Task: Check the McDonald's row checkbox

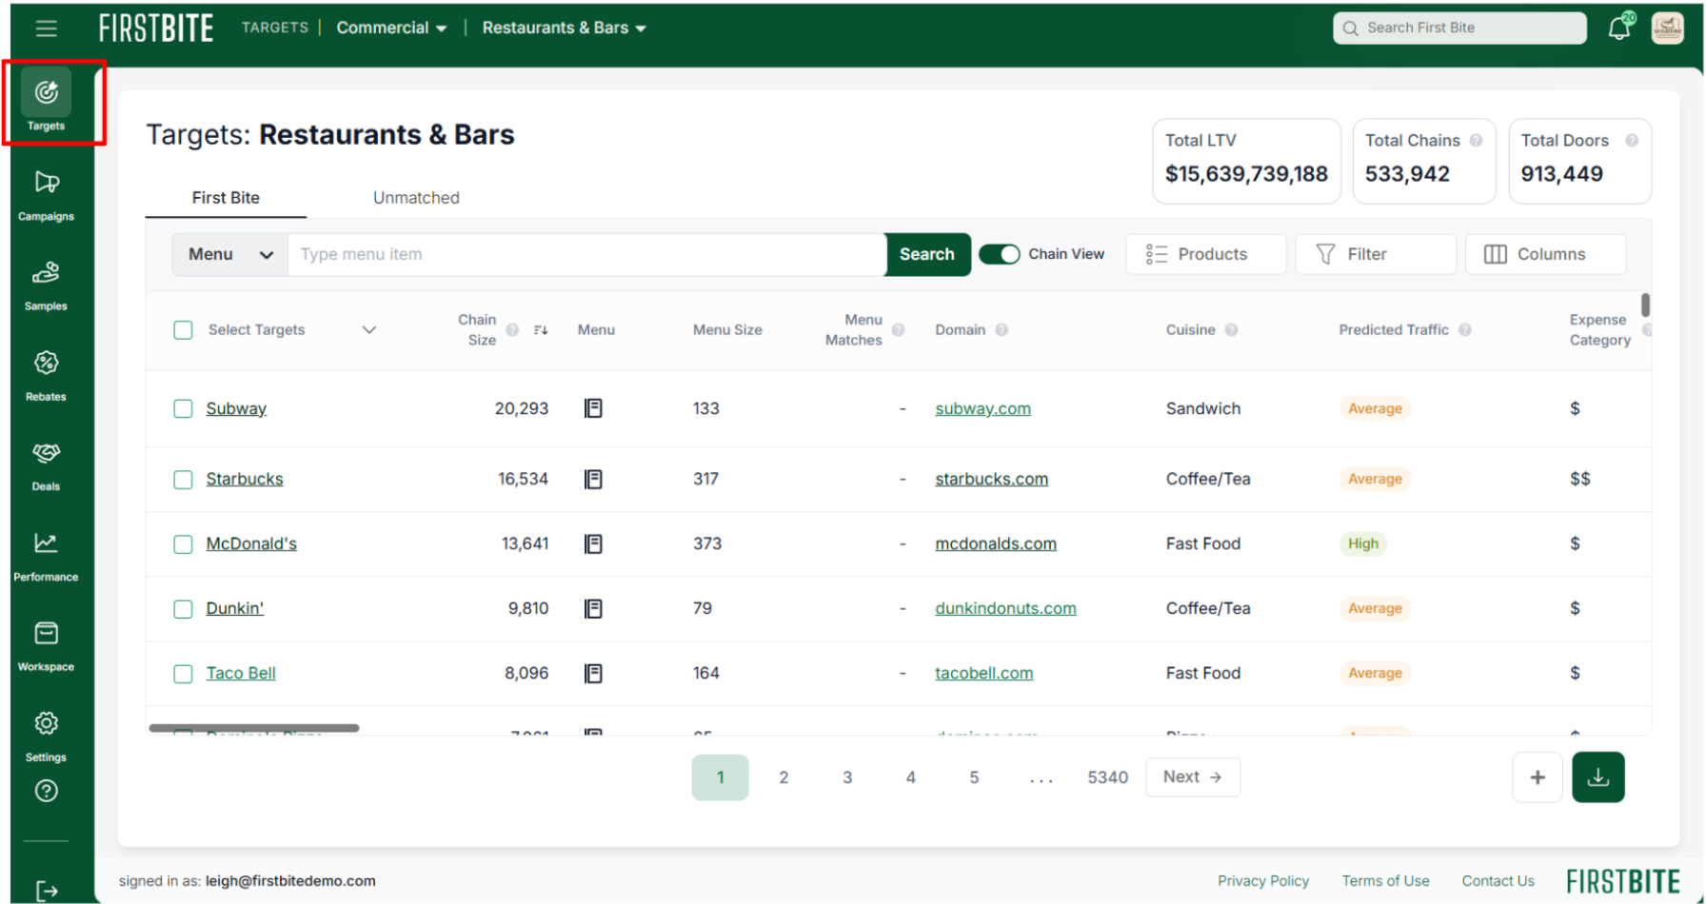Action: click(x=183, y=543)
